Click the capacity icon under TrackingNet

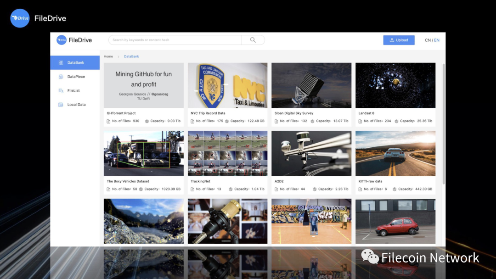pos(231,189)
